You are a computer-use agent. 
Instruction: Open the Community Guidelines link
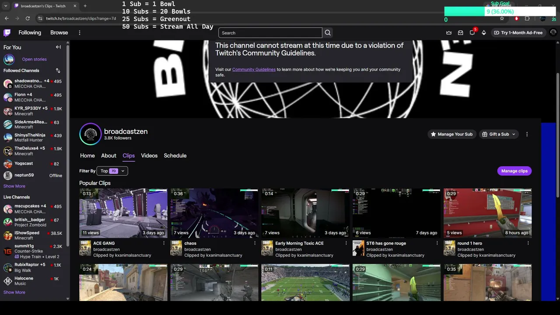(x=254, y=70)
